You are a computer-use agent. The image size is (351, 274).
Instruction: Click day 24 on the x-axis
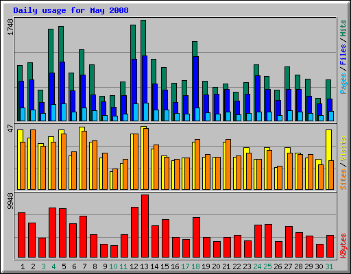(x=257, y=266)
